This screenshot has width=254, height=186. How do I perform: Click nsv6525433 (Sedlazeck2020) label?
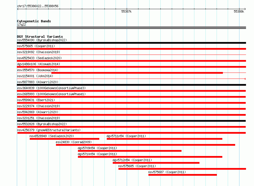(x=39, y=58)
